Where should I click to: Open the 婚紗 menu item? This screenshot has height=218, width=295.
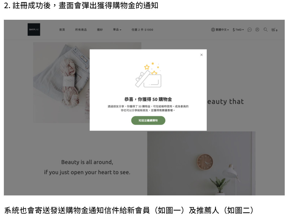(100, 29)
